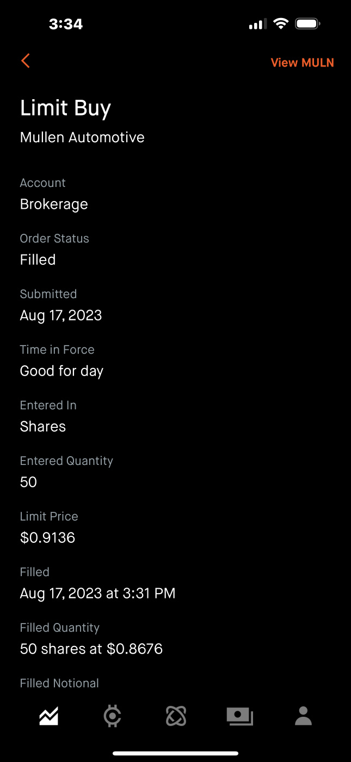This screenshot has width=351, height=762.
Task: Tap the Limit Buy heading
Action: (66, 108)
